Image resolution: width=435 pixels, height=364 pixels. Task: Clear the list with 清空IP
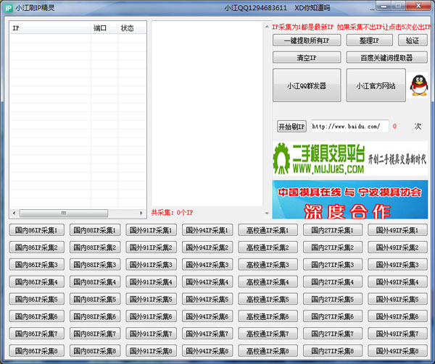306,58
